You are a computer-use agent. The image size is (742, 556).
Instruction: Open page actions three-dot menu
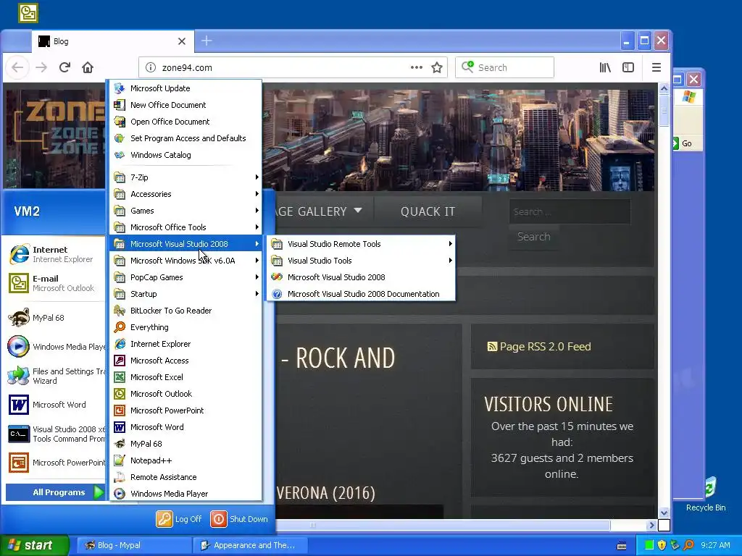[x=417, y=67]
